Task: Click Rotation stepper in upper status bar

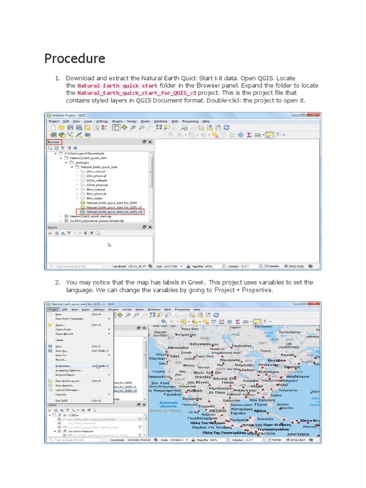Action: click(x=261, y=266)
